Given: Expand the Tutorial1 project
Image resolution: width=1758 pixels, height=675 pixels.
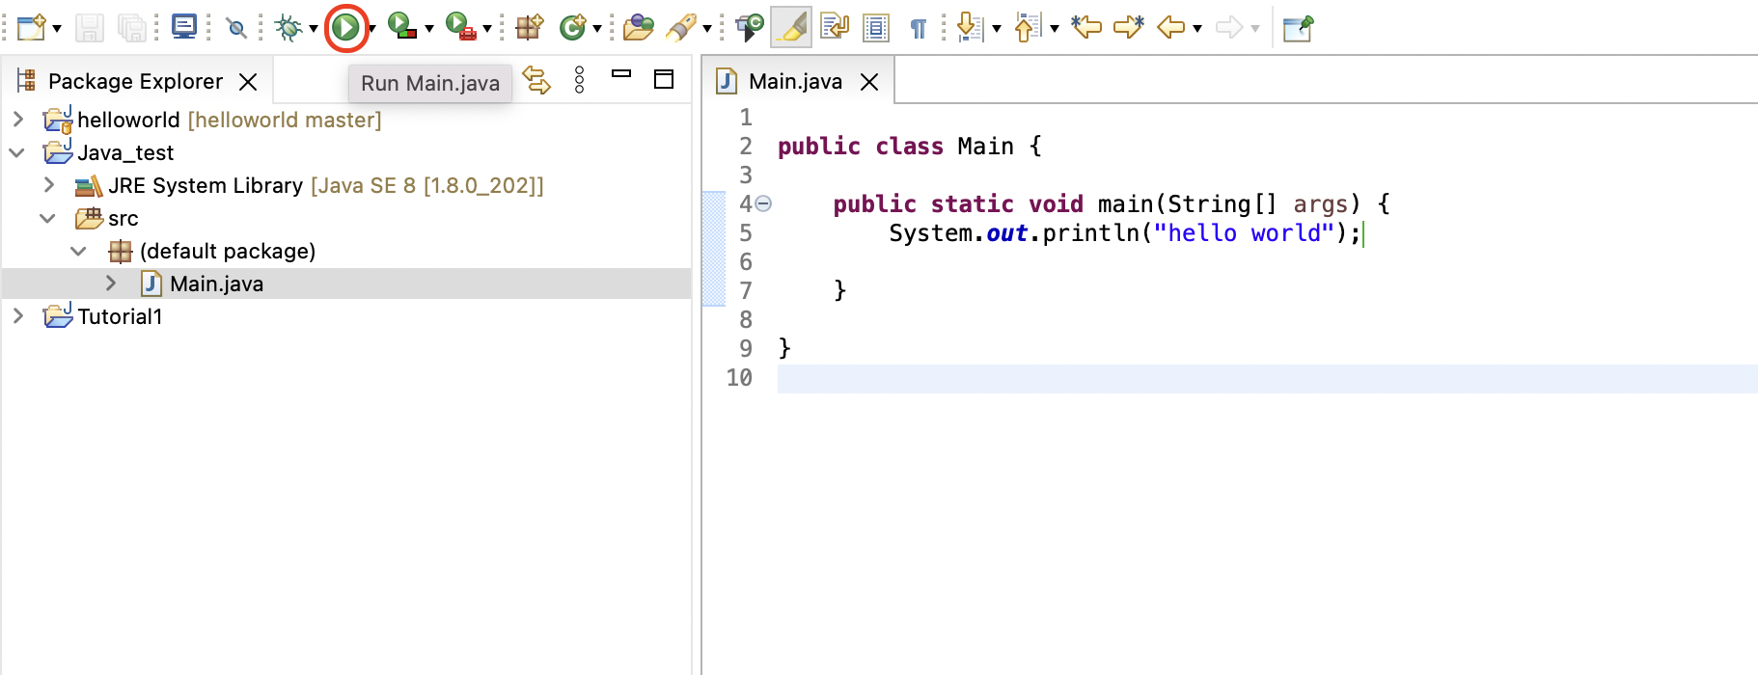Looking at the screenshot, I should click(x=17, y=316).
